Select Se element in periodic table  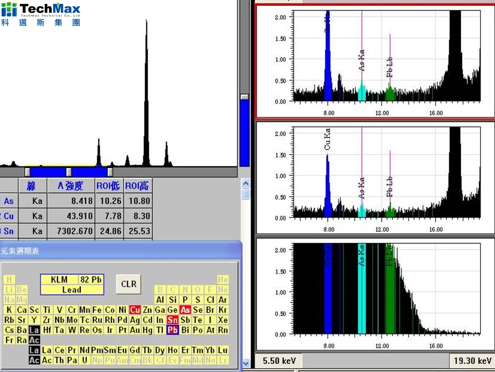[198, 310]
